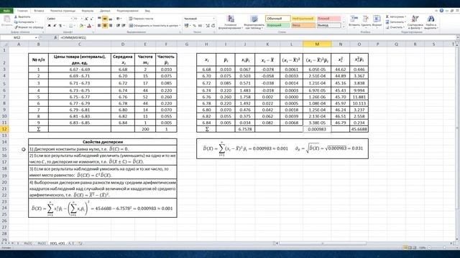Apply the Neutral (Нейтральный) cell style
Image resolution: width=460 pixels, height=258 pixels.
tap(303, 19)
